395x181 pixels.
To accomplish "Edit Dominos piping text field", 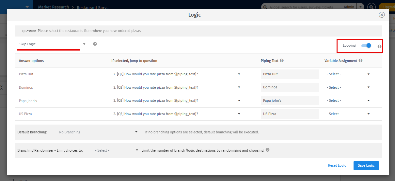I will (x=290, y=87).
